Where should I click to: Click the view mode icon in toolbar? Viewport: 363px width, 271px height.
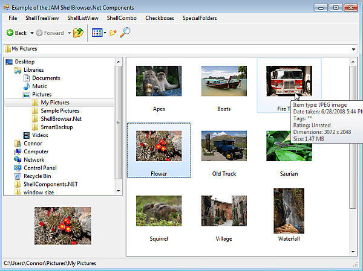click(x=97, y=33)
